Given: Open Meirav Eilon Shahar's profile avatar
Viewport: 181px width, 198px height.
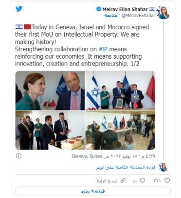Looking at the screenshot, I should pos(164,13).
